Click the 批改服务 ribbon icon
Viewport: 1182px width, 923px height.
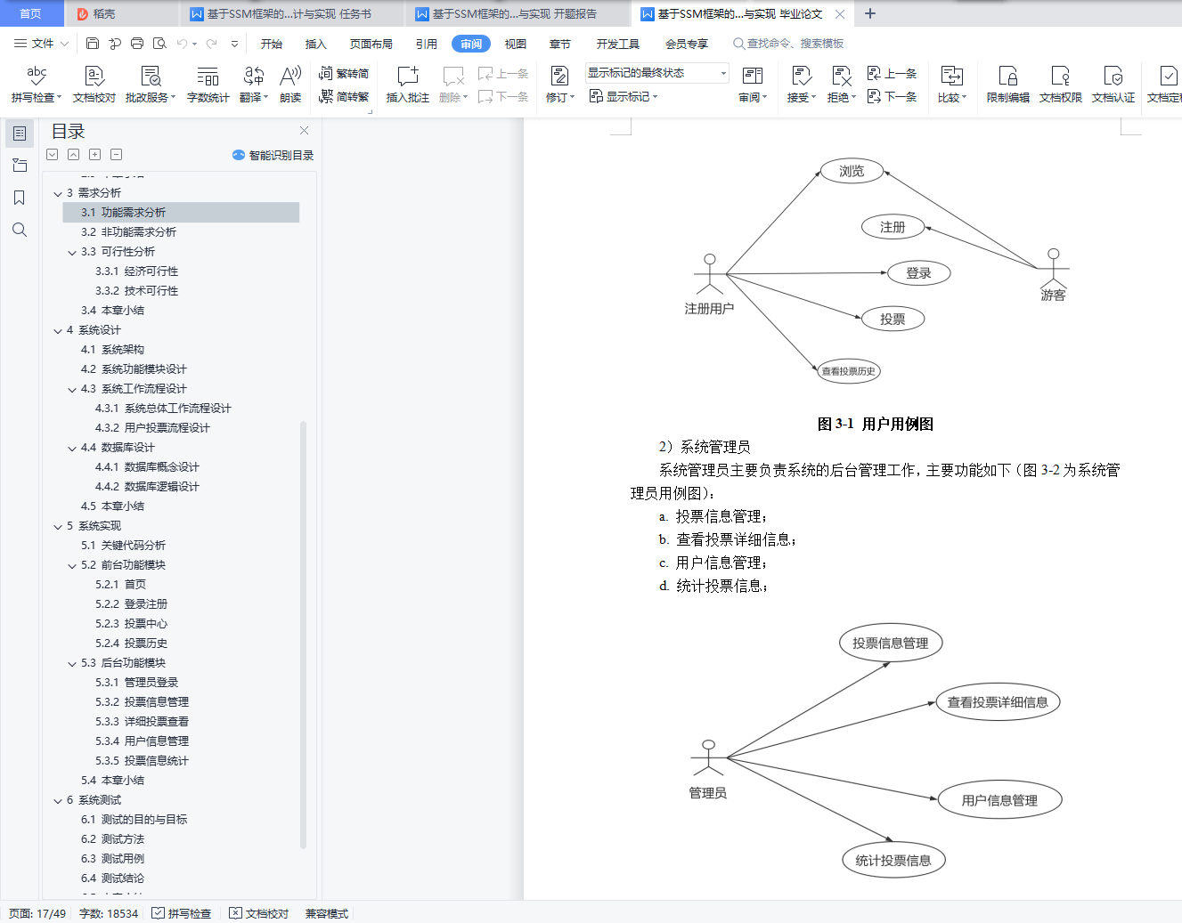click(x=151, y=85)
